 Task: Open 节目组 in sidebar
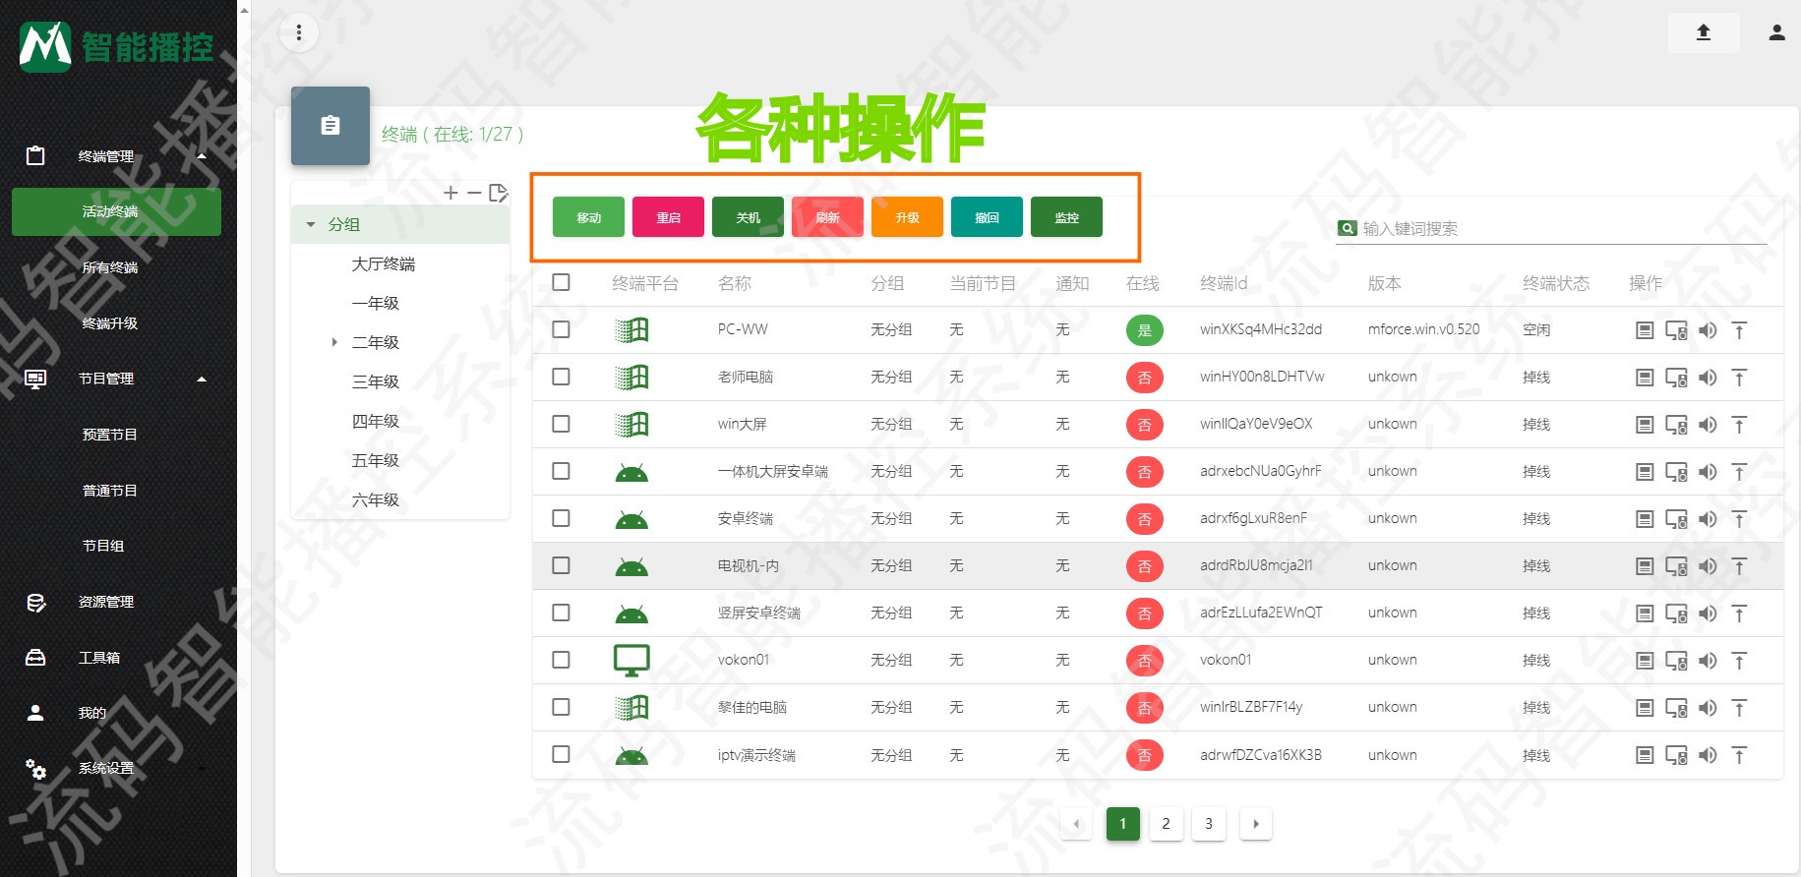tap(103, 546)
